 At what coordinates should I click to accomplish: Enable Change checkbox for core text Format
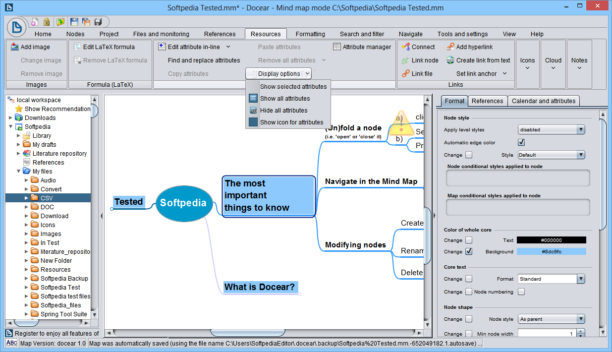469,279
